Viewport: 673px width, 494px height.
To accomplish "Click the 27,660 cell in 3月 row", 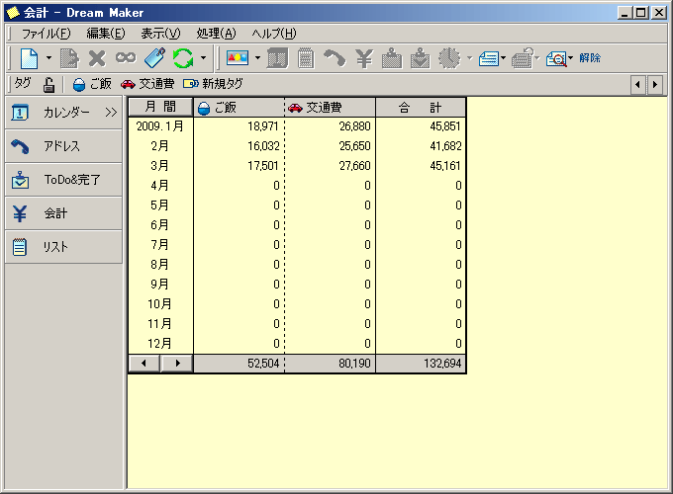I will click(330, 166).
